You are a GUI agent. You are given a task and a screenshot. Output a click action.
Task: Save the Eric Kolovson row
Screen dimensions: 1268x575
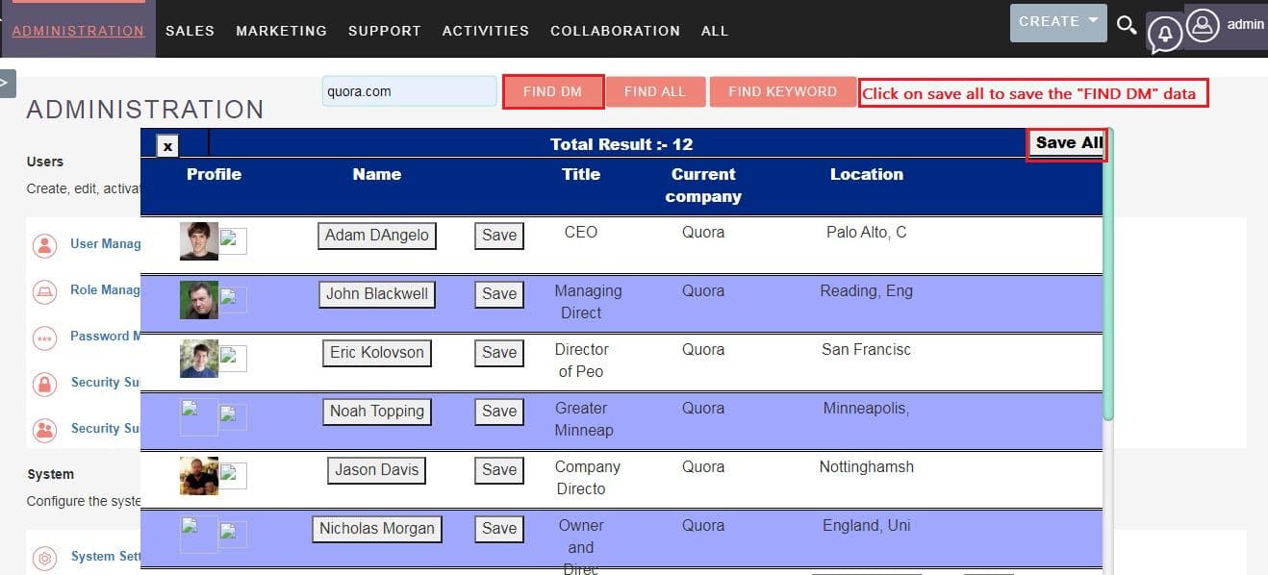[x=499, y=353]
